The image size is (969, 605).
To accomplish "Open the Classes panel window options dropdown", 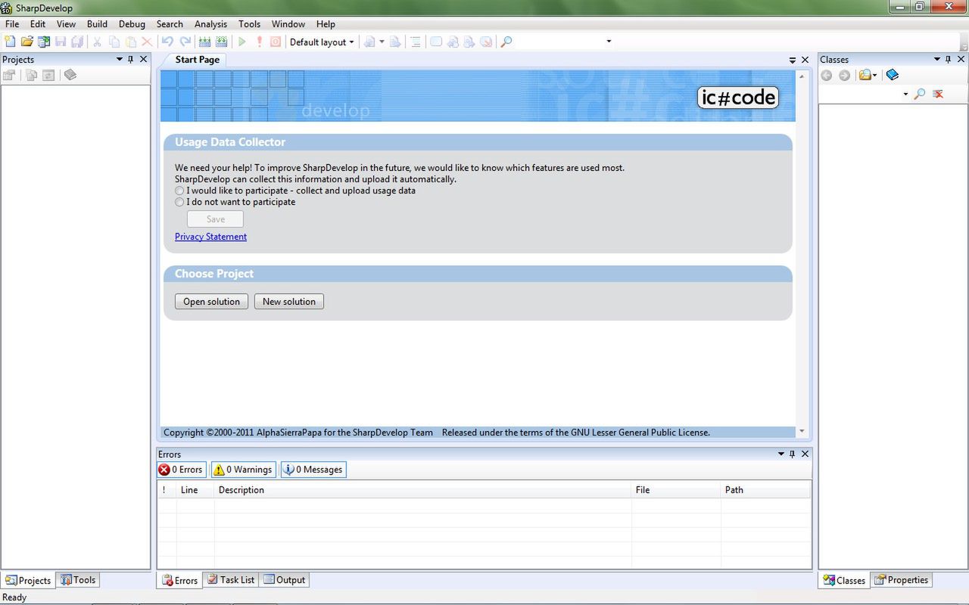I will [x=936, y=59].
